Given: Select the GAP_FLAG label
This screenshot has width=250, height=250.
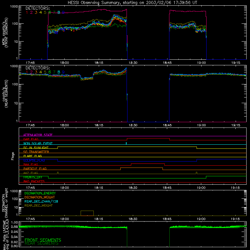Looking at the screenshot, I should [31, 139].
